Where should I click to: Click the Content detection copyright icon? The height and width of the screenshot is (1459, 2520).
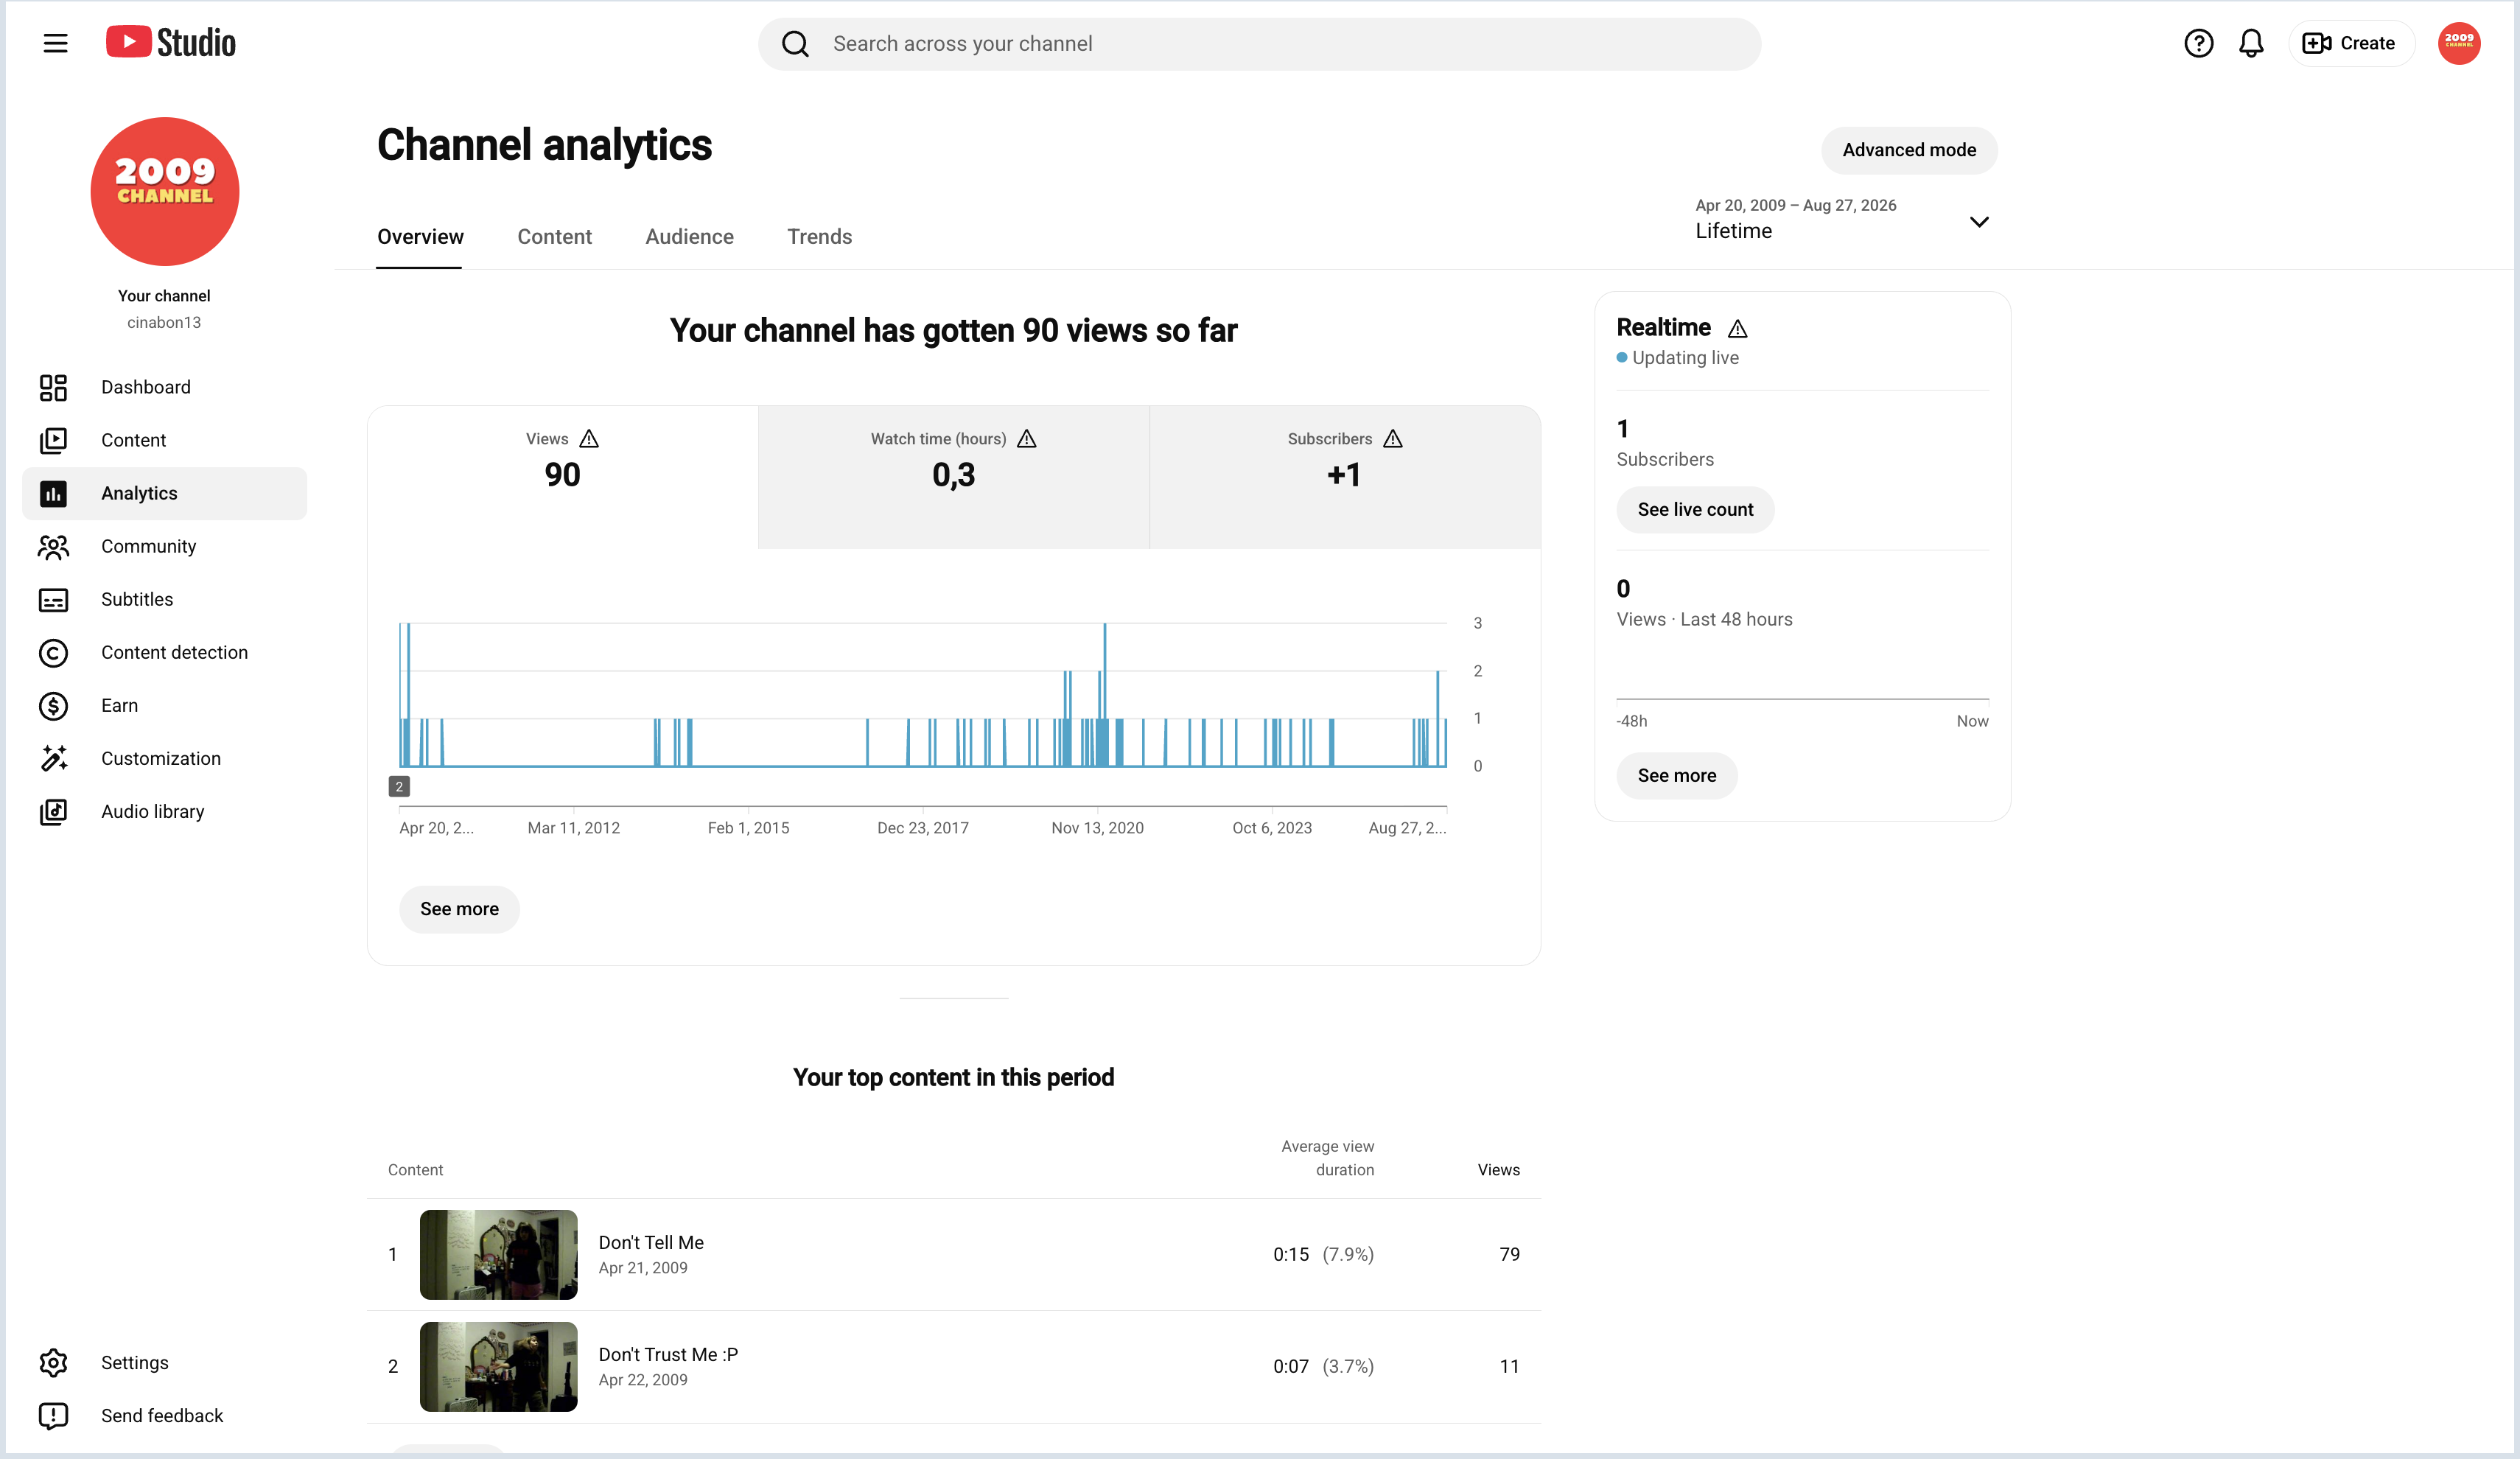tap(53, 652)
